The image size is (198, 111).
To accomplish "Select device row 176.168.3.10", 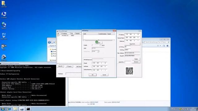I will pyautogui.click(x=69, y=36).
